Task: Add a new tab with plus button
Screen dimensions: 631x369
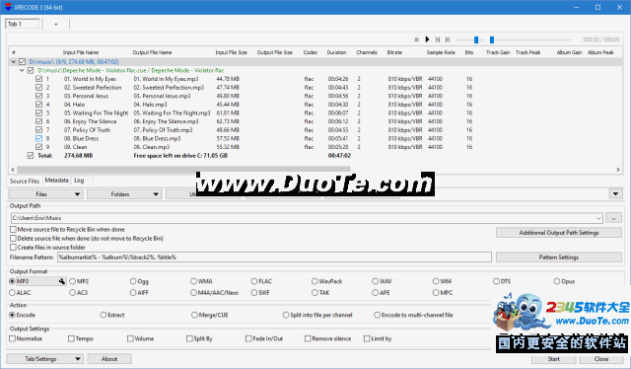Action: pos(56,24)
